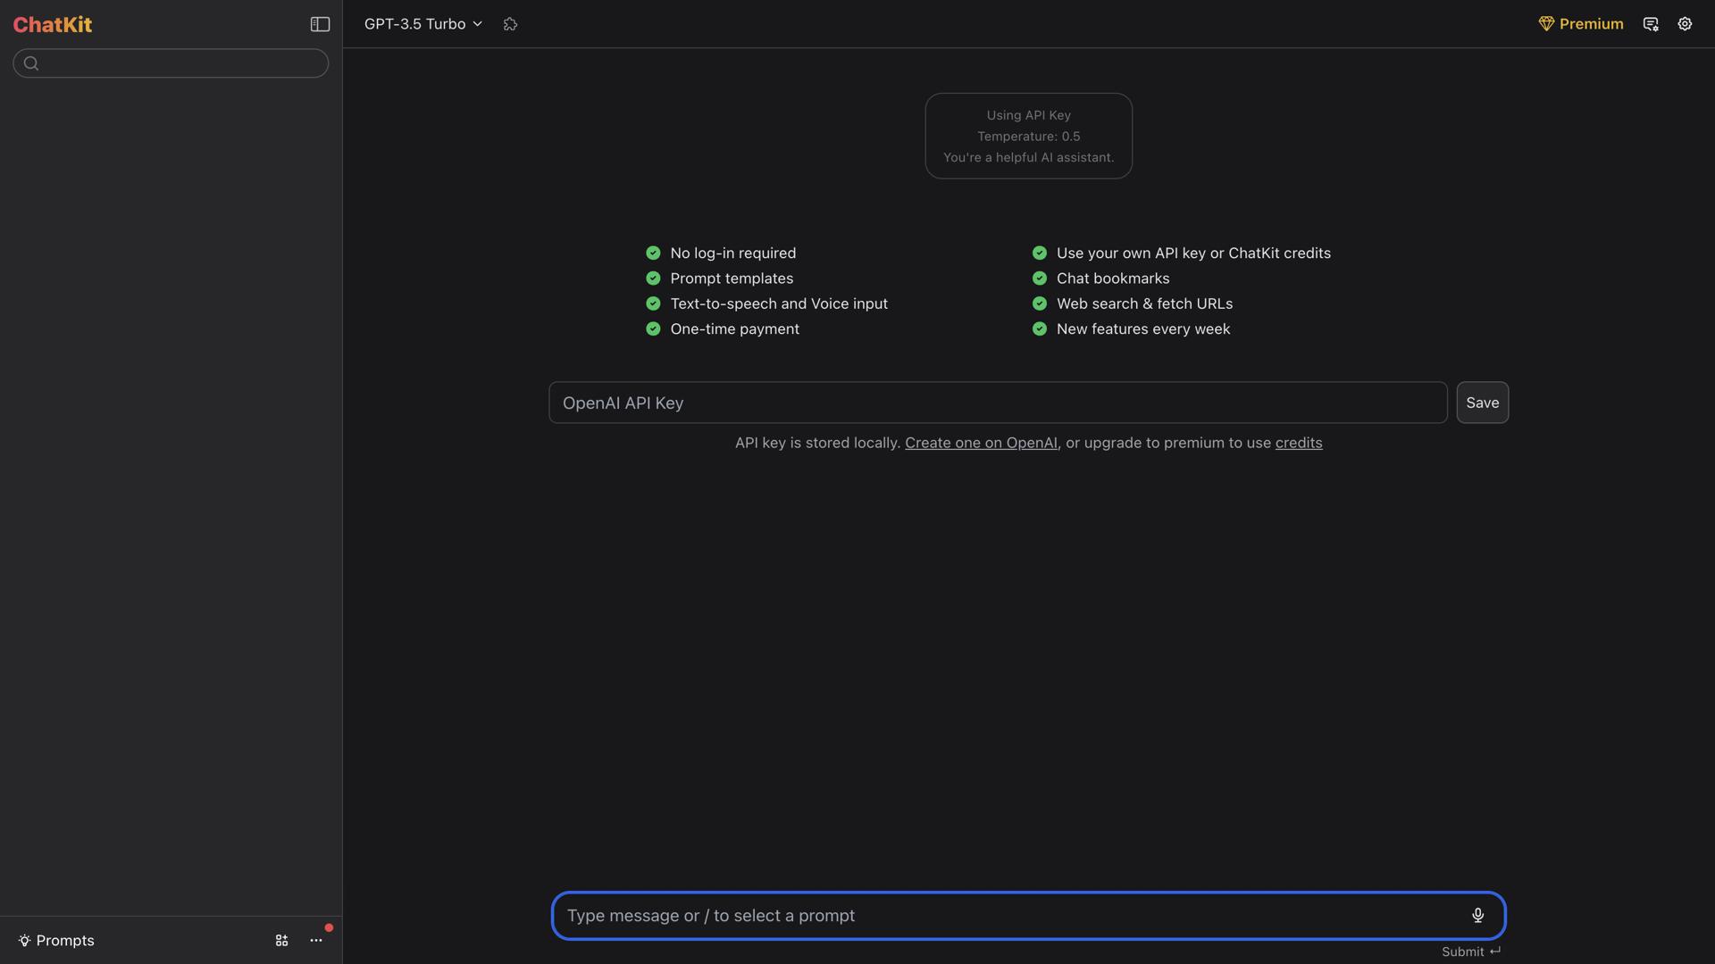Click the ChatKit logo

coord(53,24)
